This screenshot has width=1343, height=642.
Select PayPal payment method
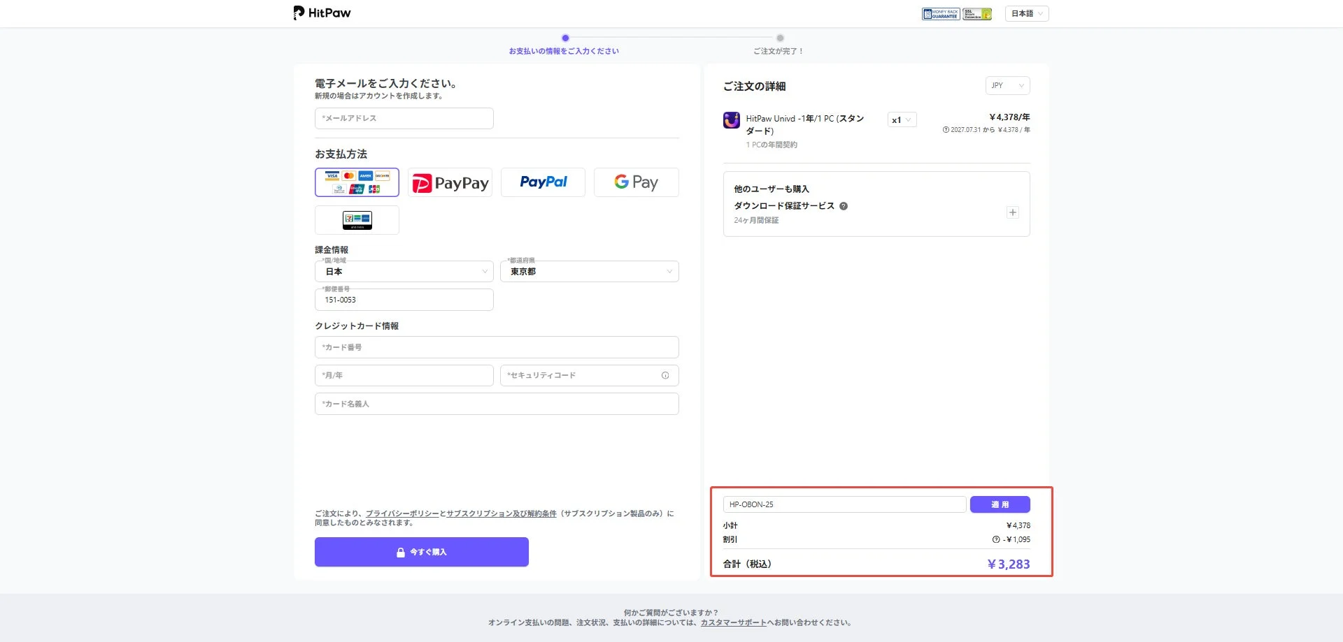543,182
